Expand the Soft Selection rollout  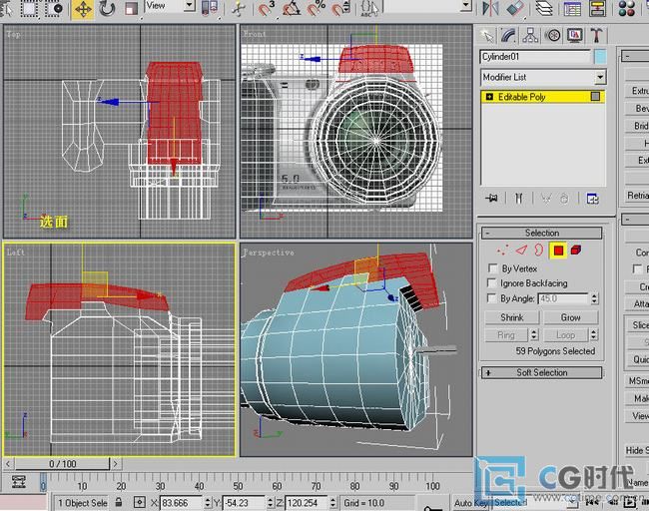[541, 373]
